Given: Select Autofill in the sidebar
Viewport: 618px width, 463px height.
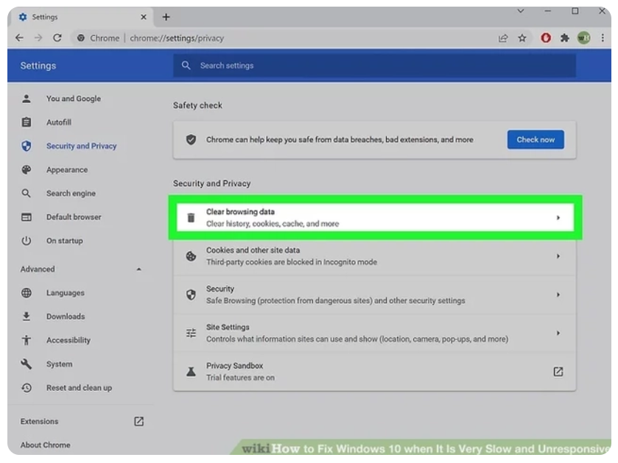Looking at the screenshot, I should [58, 122].
